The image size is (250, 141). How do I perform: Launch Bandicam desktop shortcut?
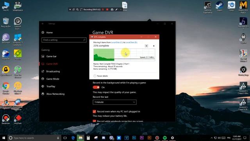6,119
